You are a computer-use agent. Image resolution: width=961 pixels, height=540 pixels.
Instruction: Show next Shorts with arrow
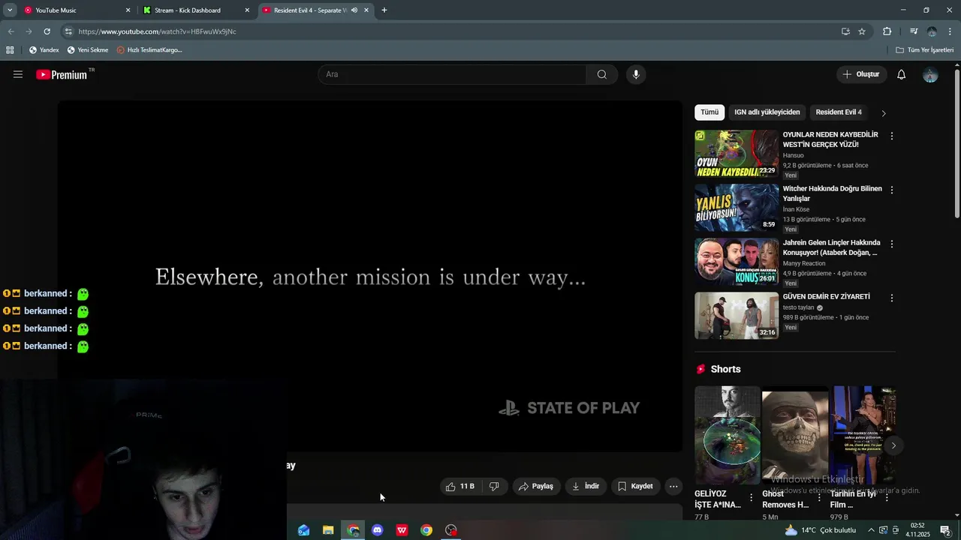coord(893,445)
